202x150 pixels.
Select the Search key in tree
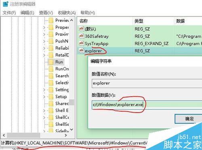pyautogui.click(x=62, y=76)
